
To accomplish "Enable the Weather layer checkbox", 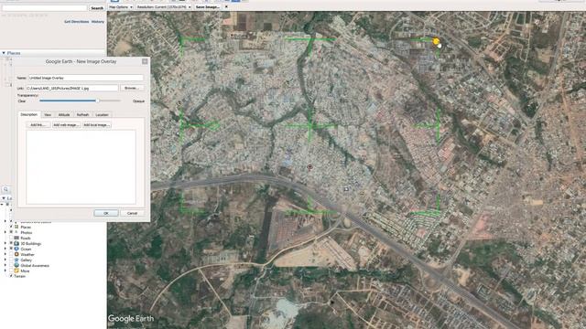I will [11, 254].
